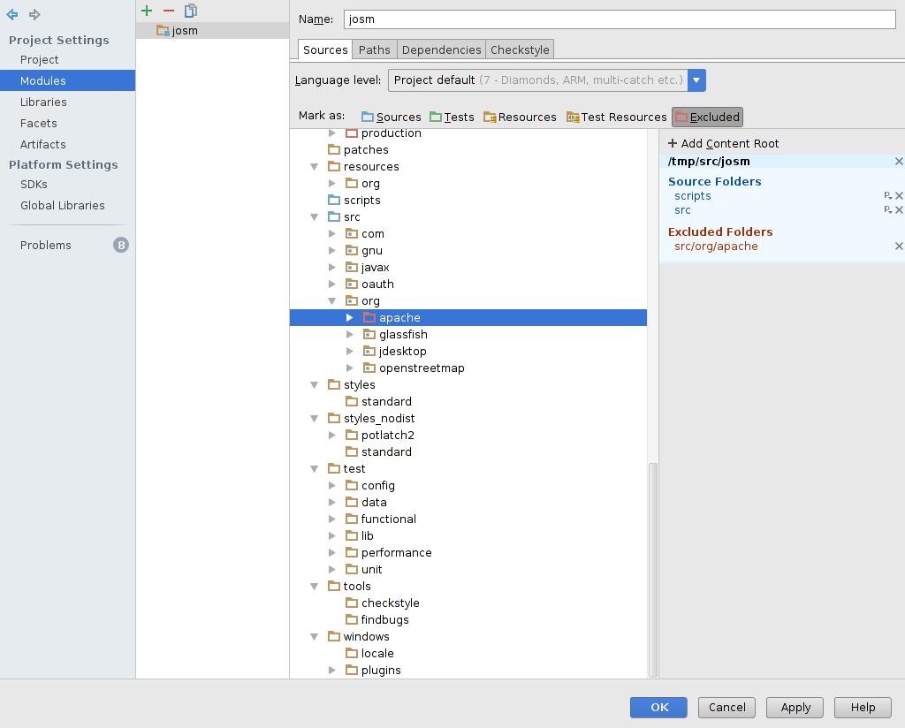Screen dimensions: 905x728
Task: Click the copy module icon
Action: 191,11
